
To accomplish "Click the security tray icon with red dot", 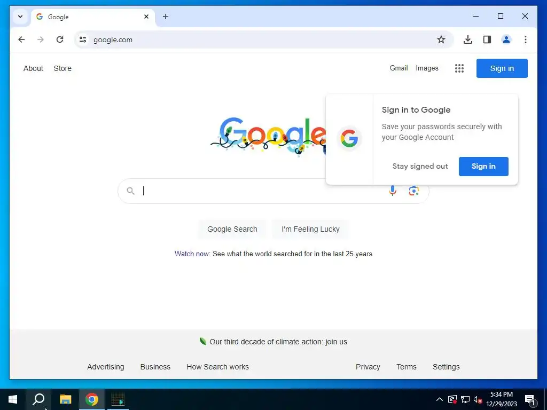I will 452,399.
